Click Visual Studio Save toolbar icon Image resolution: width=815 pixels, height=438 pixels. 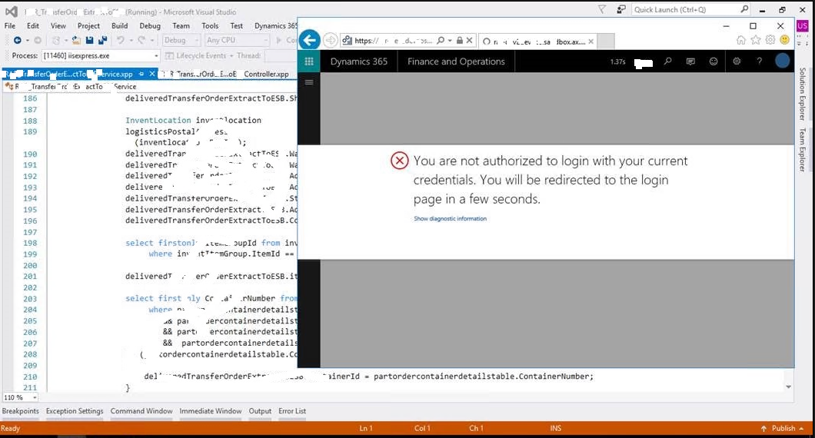pos(89,40)
